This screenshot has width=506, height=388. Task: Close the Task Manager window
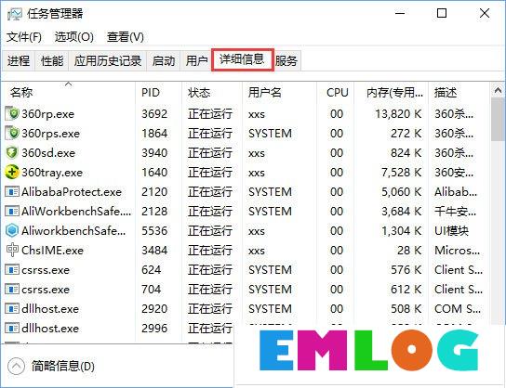point(485,14)
